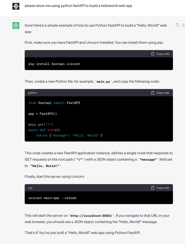
Task: Click the "python" language label
Action: point(33,93)
